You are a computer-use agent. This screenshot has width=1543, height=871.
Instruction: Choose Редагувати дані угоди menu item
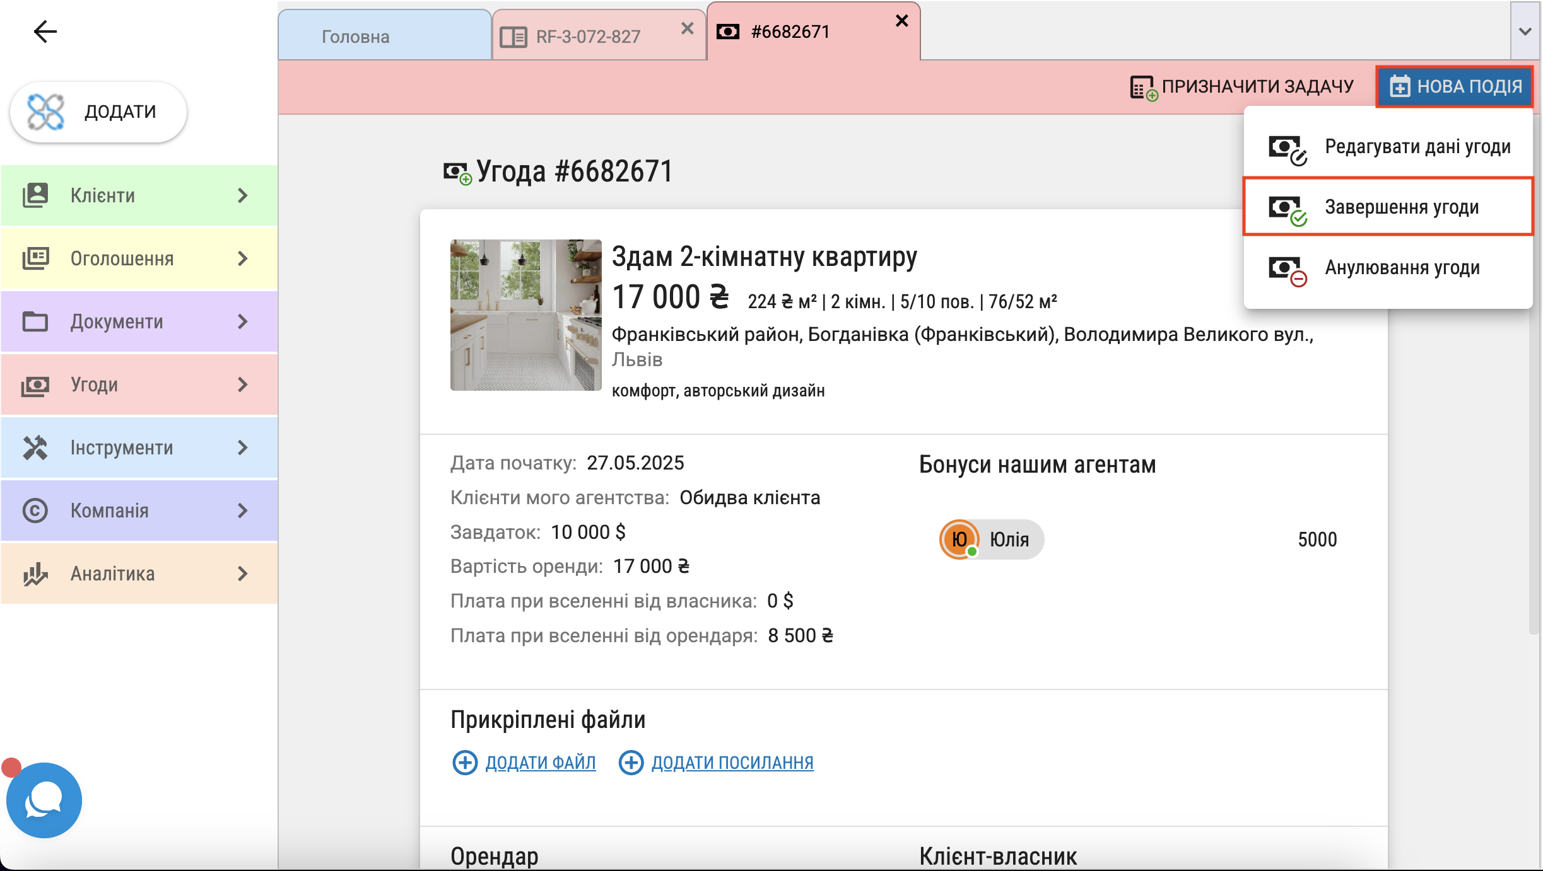[x=1388, y=147]
